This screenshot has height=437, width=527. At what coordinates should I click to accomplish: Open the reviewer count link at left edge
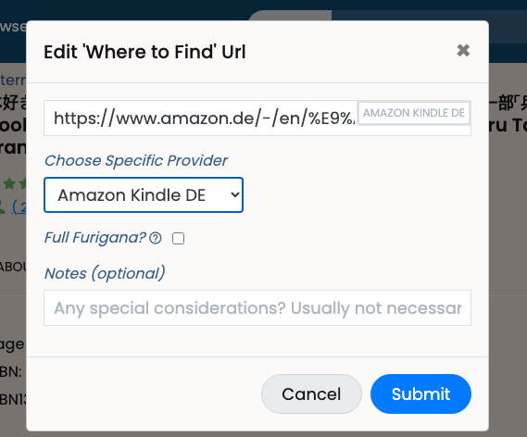point(19,207)
